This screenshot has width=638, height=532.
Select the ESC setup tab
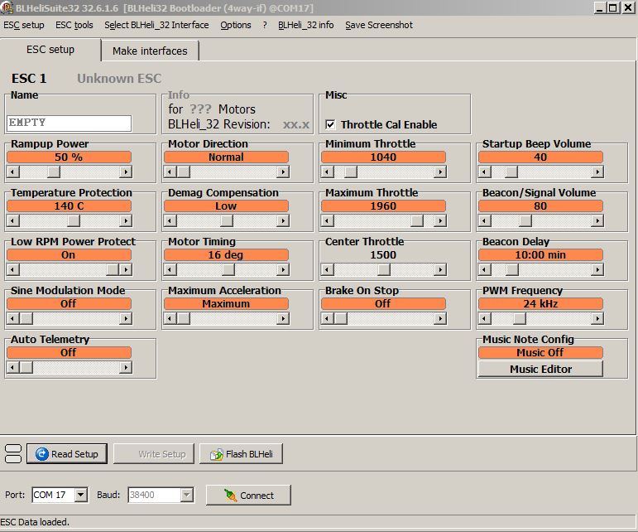click(x=50, y=50)
